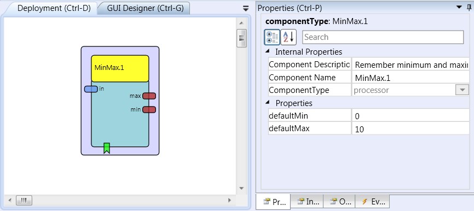474x211 pixels.
Task: Click the canvas scroll down arrow
Action: [x=241, y=189]
